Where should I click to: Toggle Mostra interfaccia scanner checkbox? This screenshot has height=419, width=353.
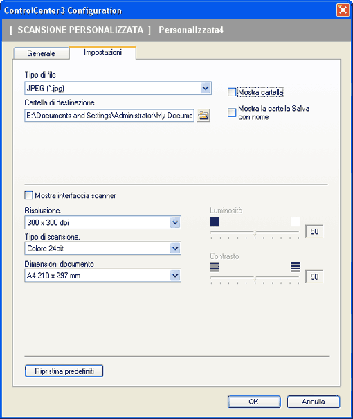(28, 195)
